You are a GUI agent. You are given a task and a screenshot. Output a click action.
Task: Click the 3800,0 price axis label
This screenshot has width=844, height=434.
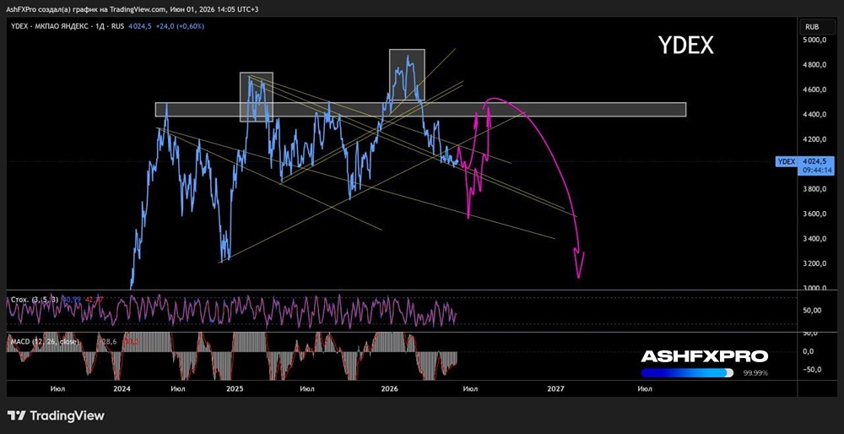815,189
